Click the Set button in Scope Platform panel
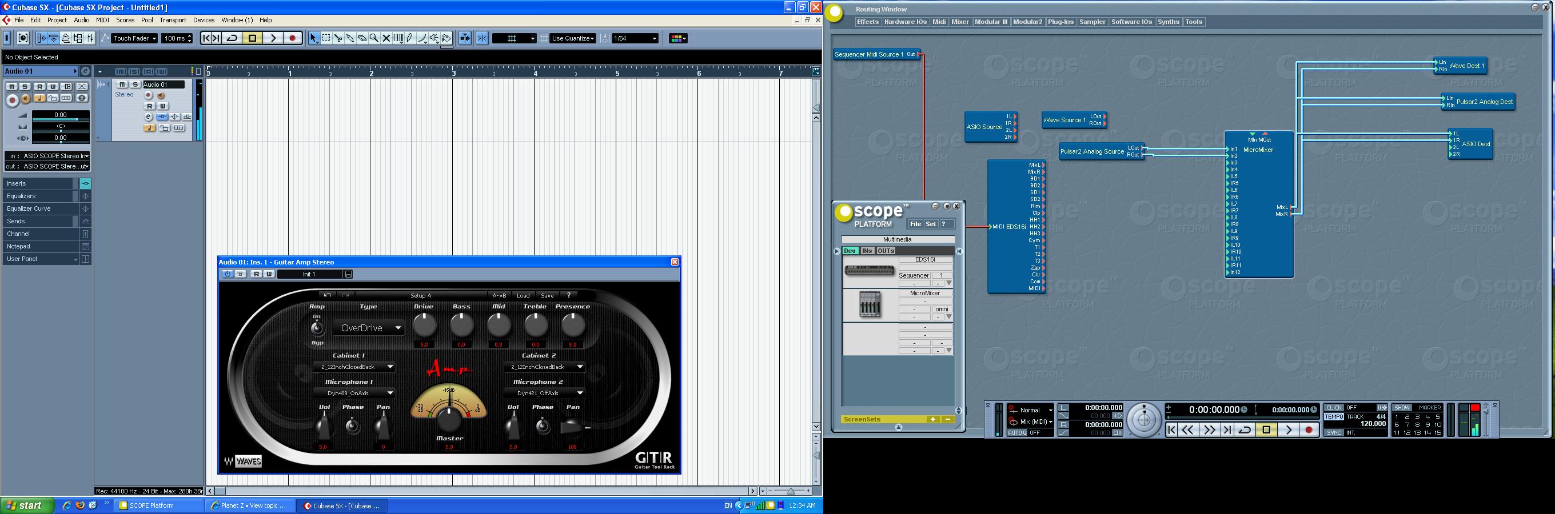The height and width of the screenshot is (514, 1555). pos(930,224)
